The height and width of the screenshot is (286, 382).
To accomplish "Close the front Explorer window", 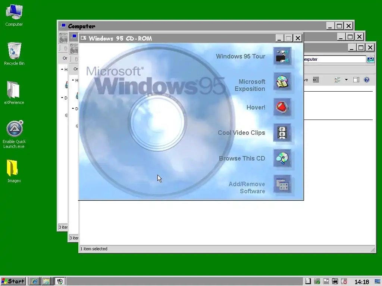I will [370, 47].
